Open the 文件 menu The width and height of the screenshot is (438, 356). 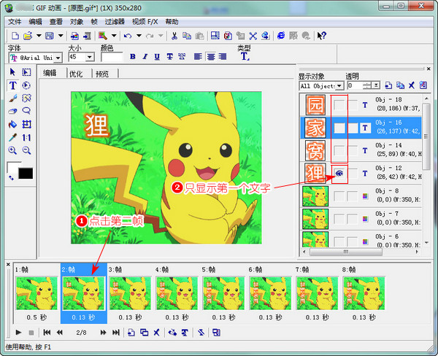click(15, 22)
